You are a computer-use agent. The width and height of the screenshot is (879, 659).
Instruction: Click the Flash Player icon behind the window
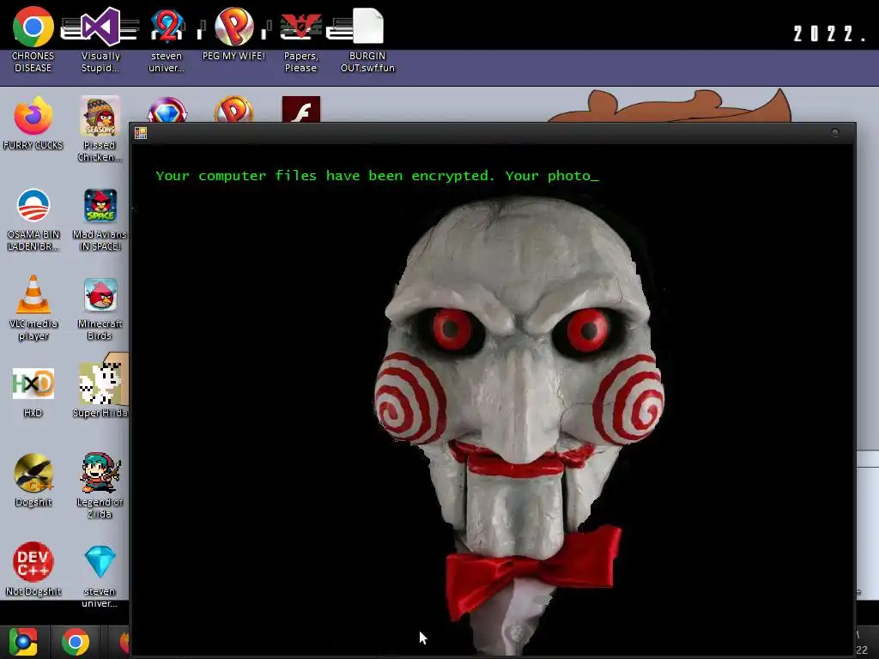click(x=301, y=109)
